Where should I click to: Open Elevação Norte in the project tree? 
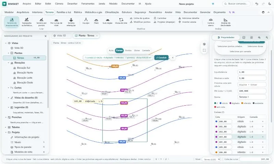click(25, 73)
